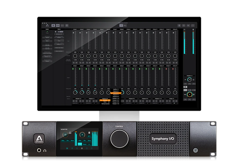Open the Peak Hold dropdown in the System column

click(47, 46)
